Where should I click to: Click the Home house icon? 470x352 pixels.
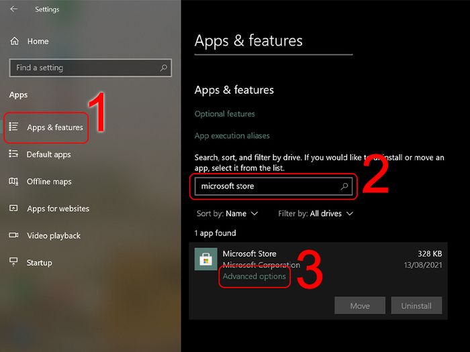(x=14, y=41)
